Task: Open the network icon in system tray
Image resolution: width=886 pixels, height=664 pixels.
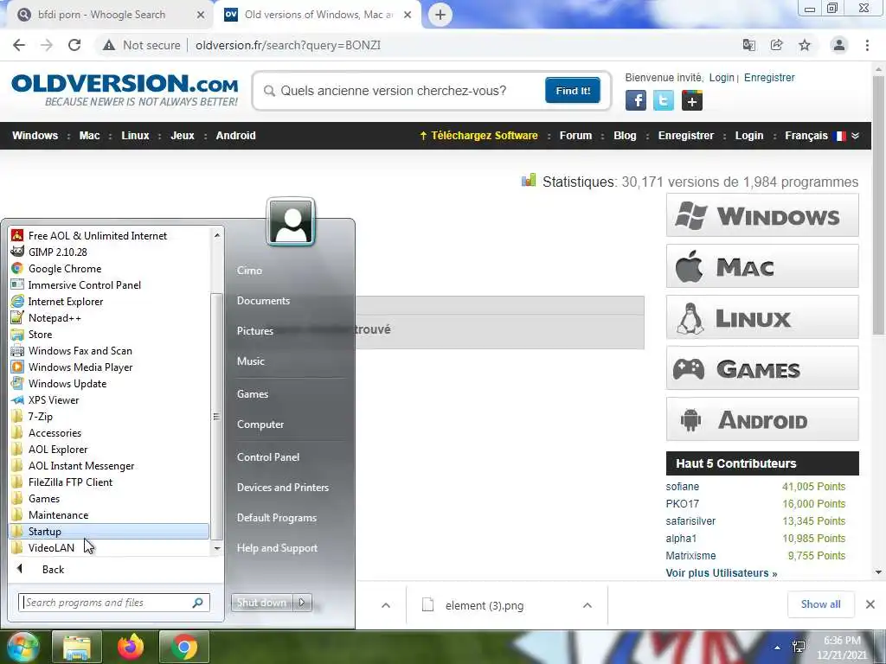Action: (x=799, y=647)
